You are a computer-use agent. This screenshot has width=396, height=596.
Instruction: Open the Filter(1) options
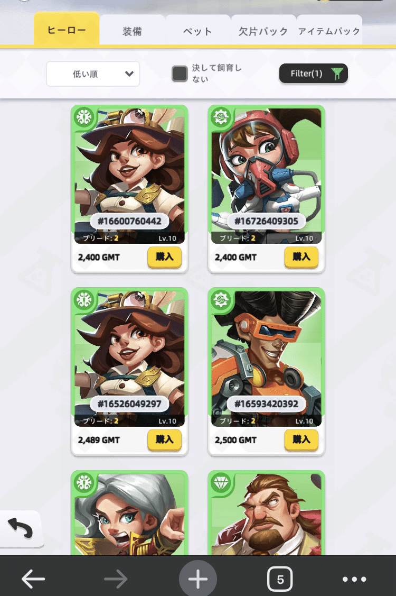(x=313, y=74)
